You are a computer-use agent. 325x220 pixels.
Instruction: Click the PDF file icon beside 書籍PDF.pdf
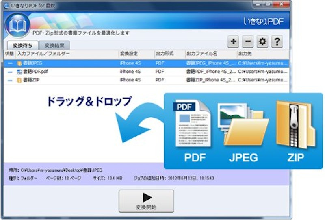19,72
